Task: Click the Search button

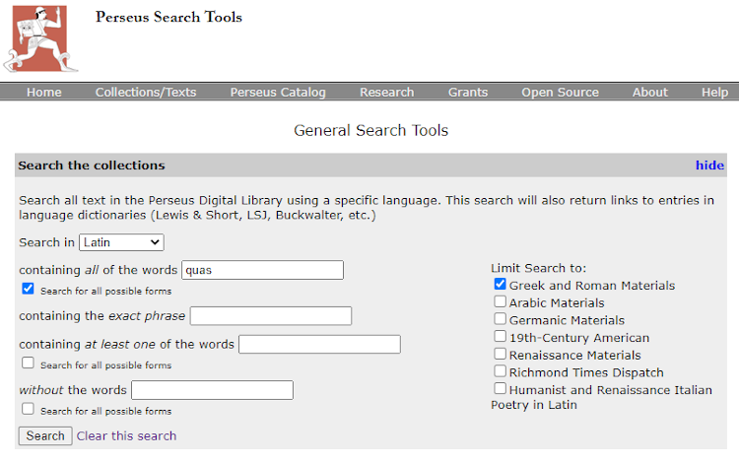Action: point(45,436)
